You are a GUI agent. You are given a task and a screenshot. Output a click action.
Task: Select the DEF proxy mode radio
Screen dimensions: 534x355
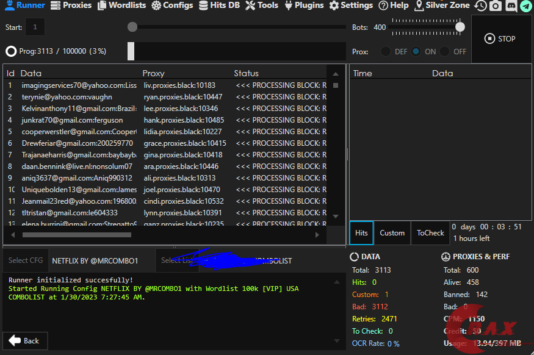pos(386,52)
